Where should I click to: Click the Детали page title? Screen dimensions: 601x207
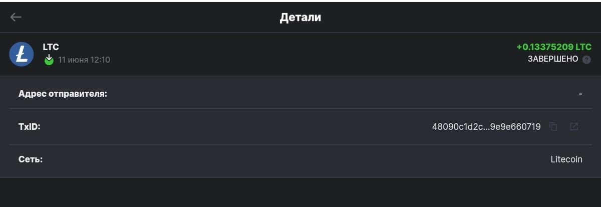(300, 17)
